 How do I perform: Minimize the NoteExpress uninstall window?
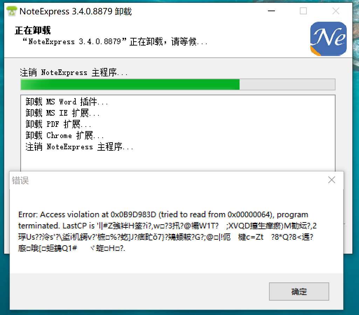271,11
